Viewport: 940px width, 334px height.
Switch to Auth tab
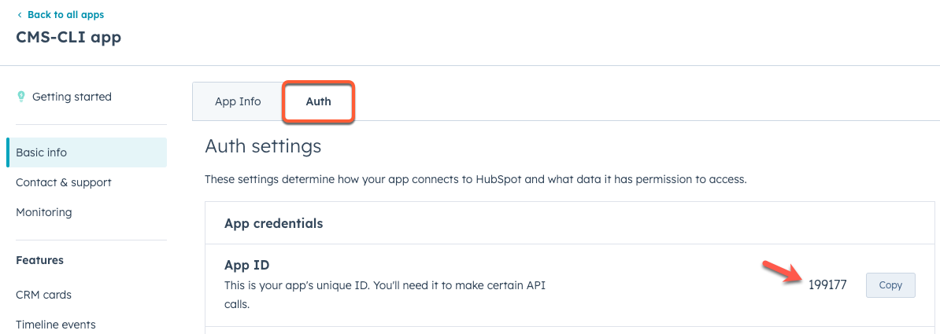pos(318,101)
